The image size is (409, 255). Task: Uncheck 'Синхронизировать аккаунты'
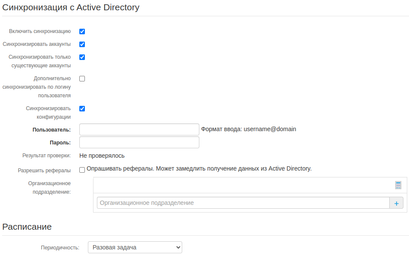[x=82, y=44]
